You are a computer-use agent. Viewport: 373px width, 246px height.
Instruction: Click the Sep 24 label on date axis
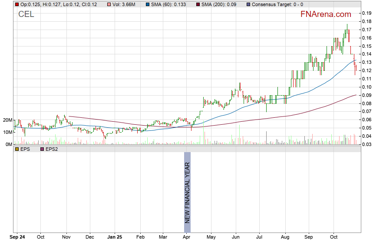(x=17, y=238)
